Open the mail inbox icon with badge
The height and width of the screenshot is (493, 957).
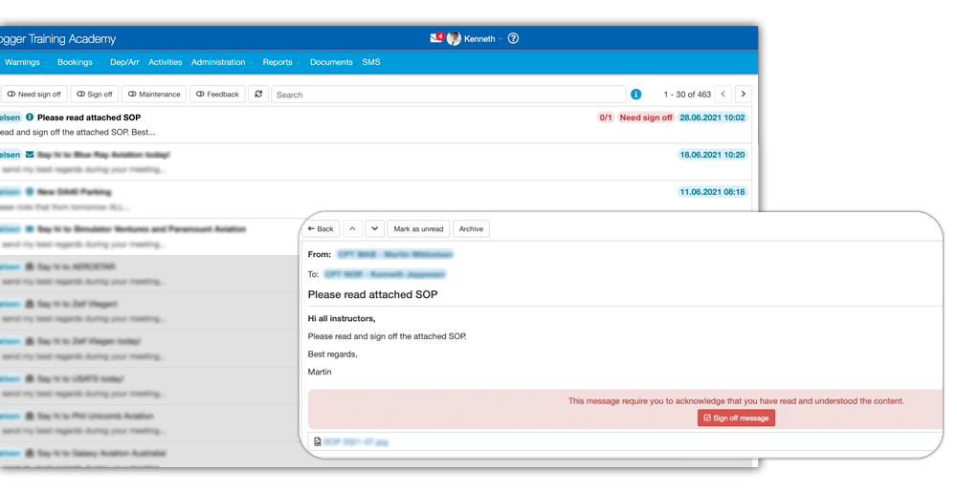tap(436, 38)
